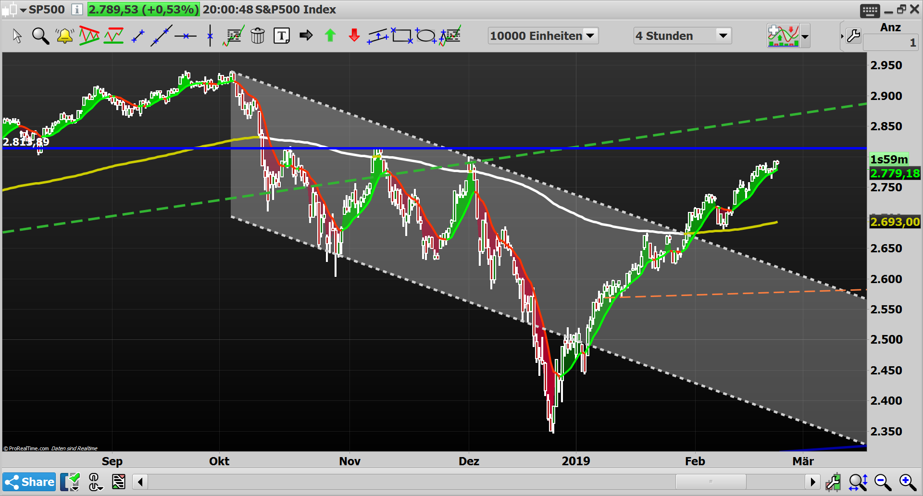Open the SP500 instrument info icon
923x496 pixels.
click(77, 9)
